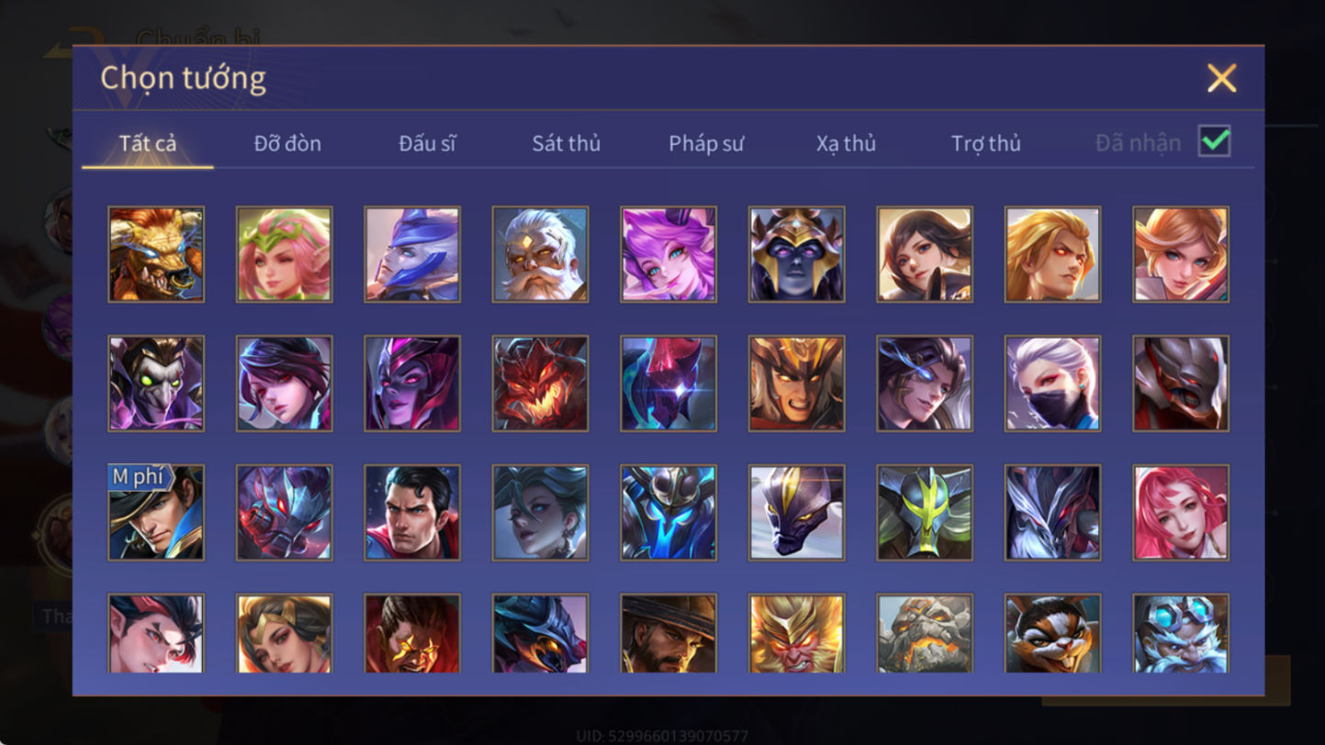Open the Sát thủ tab
Screen dimensions: 1325x745
pos(567,143)
